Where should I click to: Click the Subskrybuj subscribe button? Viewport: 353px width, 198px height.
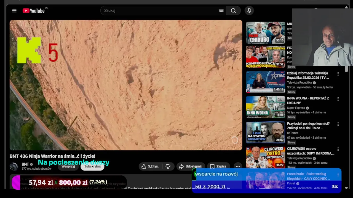(92, 166)
